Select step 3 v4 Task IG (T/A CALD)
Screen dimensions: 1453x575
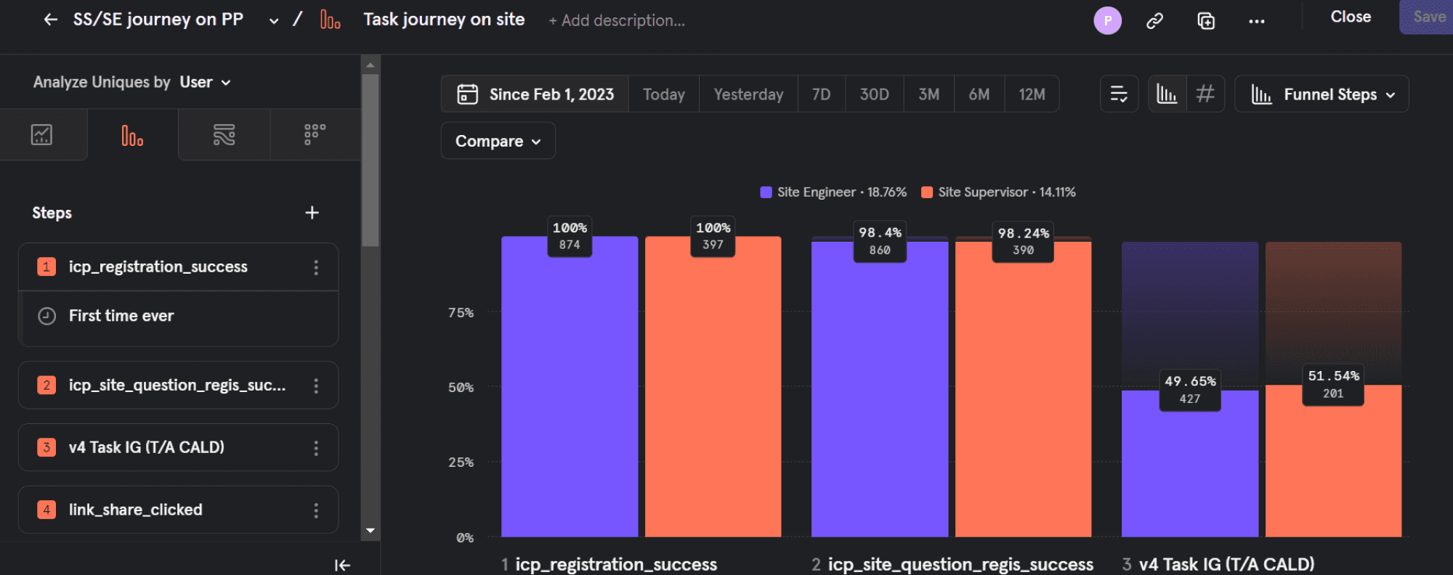pyautogui.click(x=178, y=448)
